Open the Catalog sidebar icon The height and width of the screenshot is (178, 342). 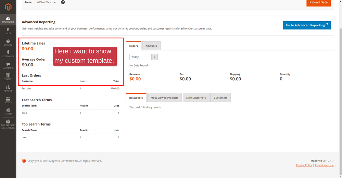[8, 43]
